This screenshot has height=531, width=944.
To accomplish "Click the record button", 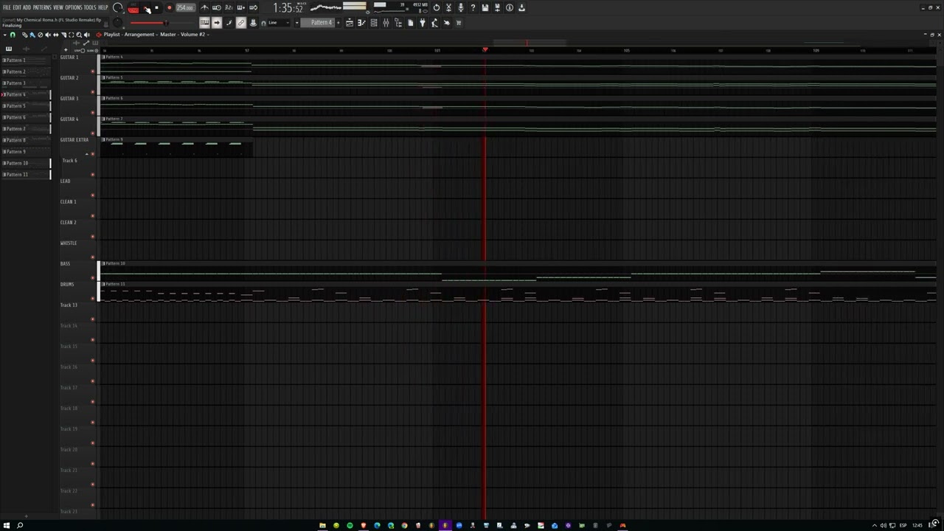I will click(x=169, y=8).
